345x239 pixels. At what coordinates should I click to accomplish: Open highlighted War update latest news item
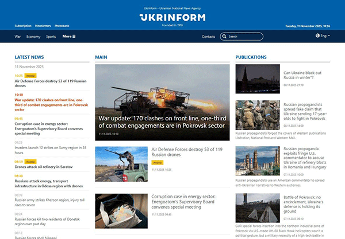pos(51,105)
